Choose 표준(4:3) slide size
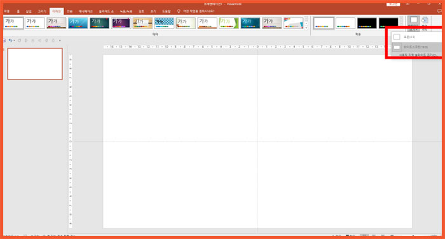445x239 pixels. tap(416, 37)
